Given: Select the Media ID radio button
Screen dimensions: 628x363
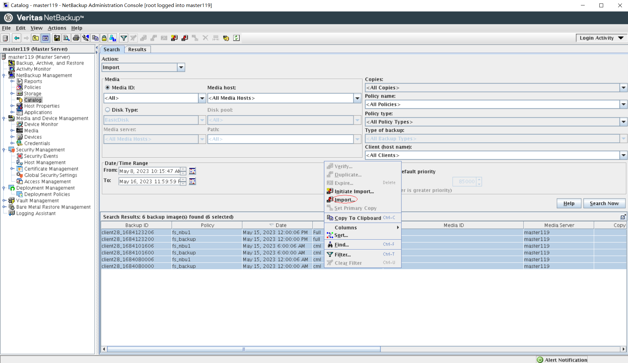Looking at the screenshot, I should pos(108,87).
